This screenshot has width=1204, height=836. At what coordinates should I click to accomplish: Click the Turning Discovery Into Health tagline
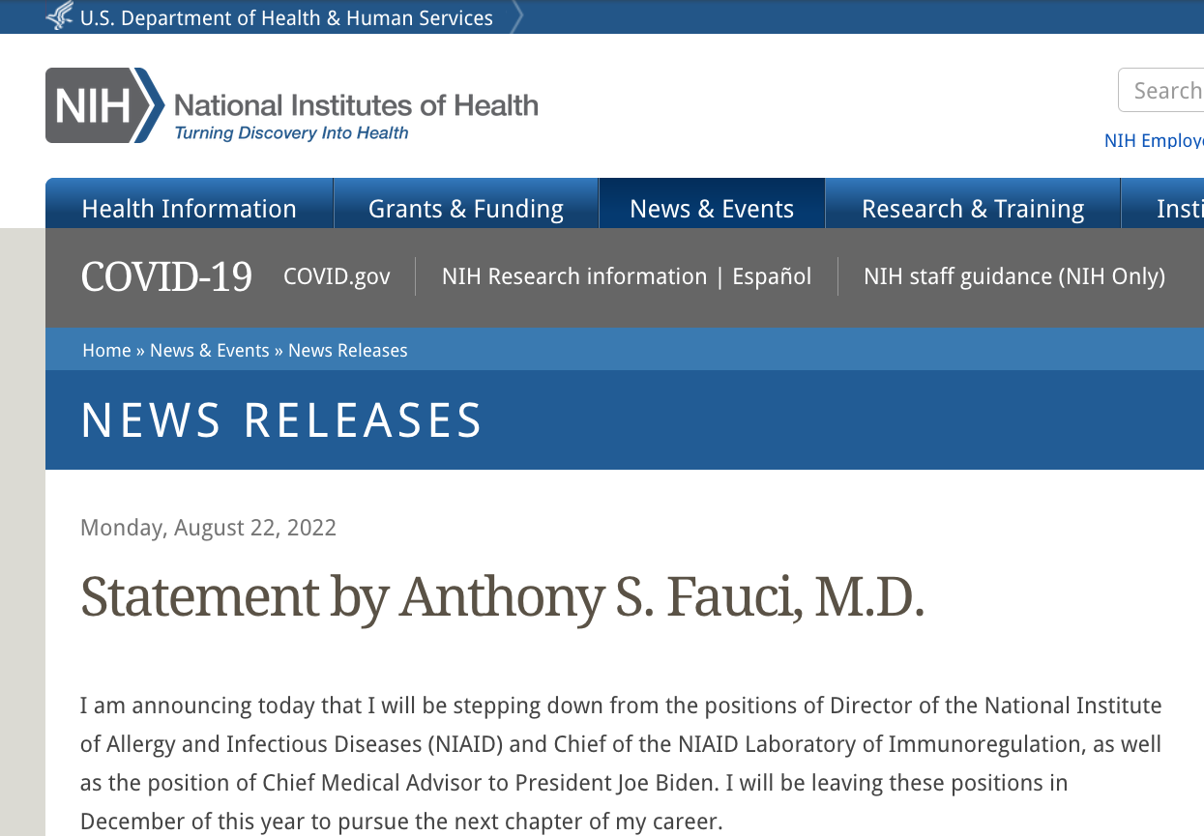point(291,133)
